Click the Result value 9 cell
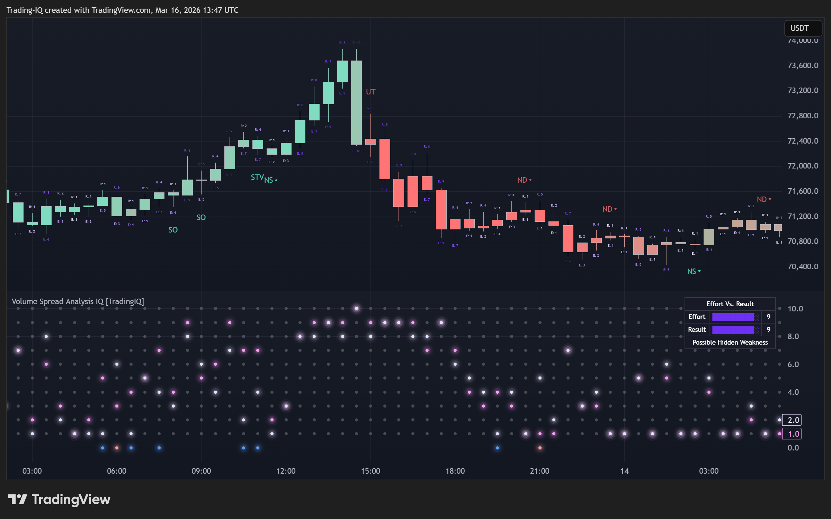The height and width of the screenshot is (519, 831). click(x=768, y=329)
